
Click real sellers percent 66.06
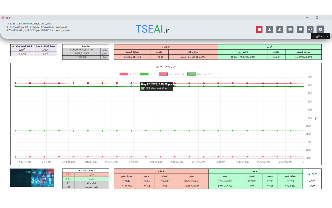(x=147, y=181)
